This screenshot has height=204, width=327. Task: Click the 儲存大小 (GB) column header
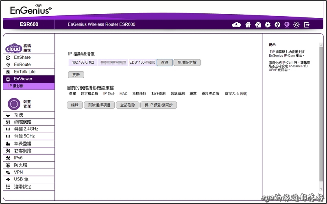(236, 94)
